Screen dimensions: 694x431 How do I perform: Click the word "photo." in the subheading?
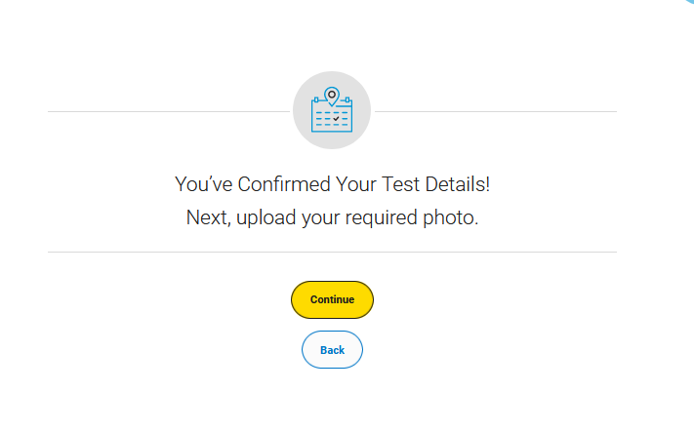click(x=451, y=217)
